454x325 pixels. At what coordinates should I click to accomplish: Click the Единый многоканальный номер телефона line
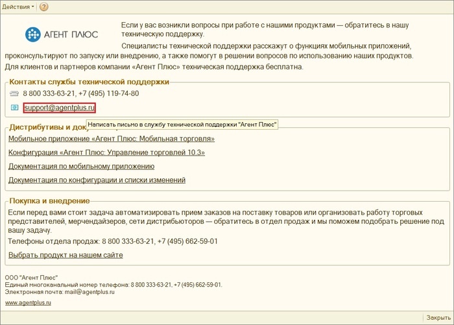click(x=113, y=285)
